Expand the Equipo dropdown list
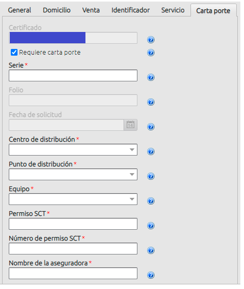Screen dimensions: 244x289 pyautogui.click(x=73, y=199)
